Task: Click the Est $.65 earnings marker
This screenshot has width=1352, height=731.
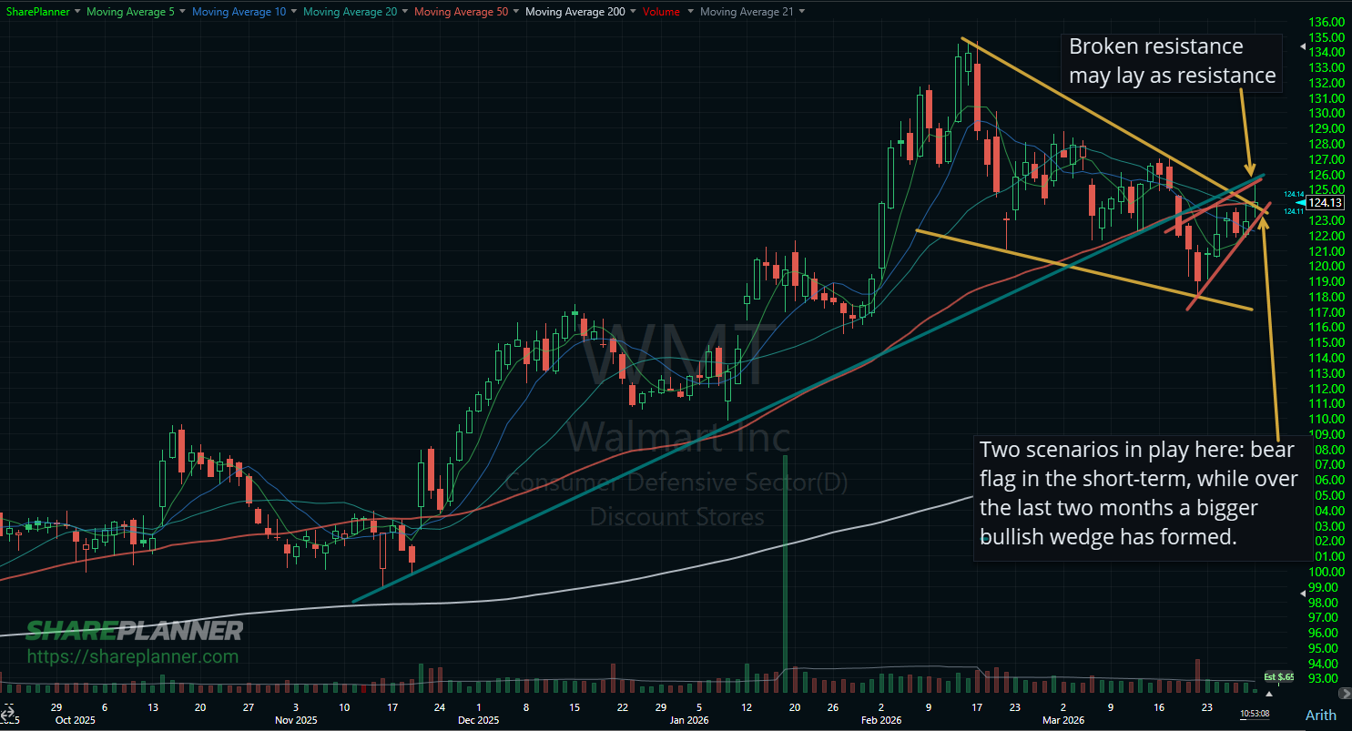Action: coord(1279,676)
